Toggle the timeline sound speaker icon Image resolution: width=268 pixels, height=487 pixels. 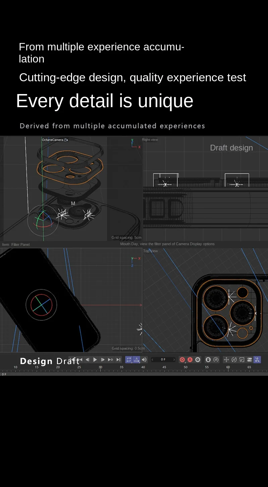pyautogui.click(x=144, y=360)
